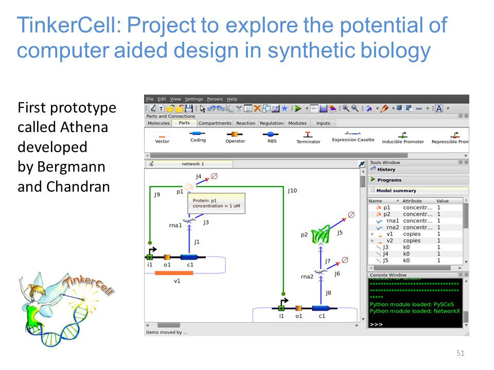Click the orange X delete icon
The image size is (494, 370).
click(x=257, y=108)
